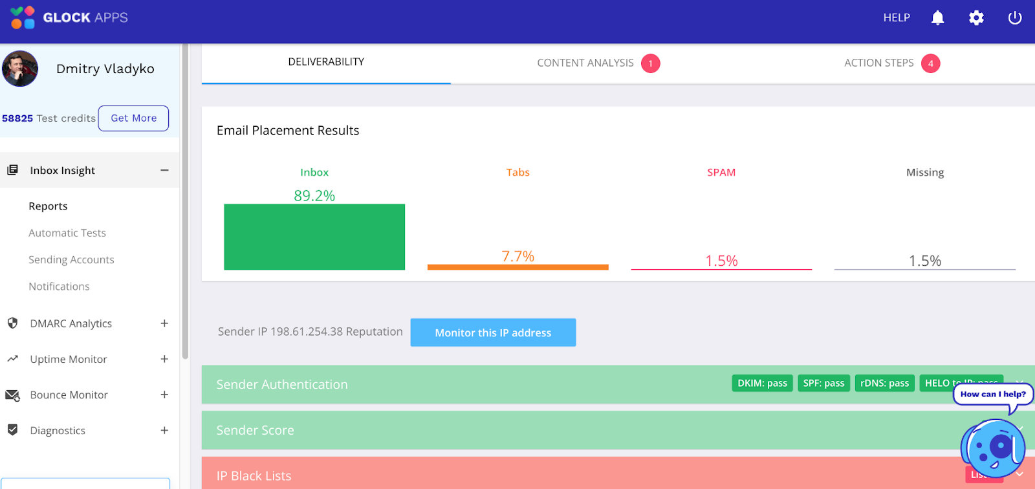The height and width of the screenshot is (489, 1035).
Task: Click the Glock Apps logo icon
Action: (23, 17)
